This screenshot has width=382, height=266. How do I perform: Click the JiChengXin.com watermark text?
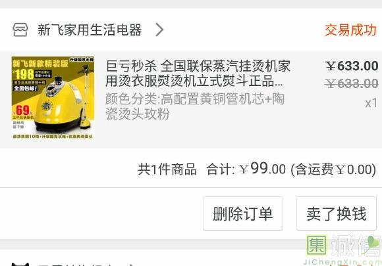(342, 262)
